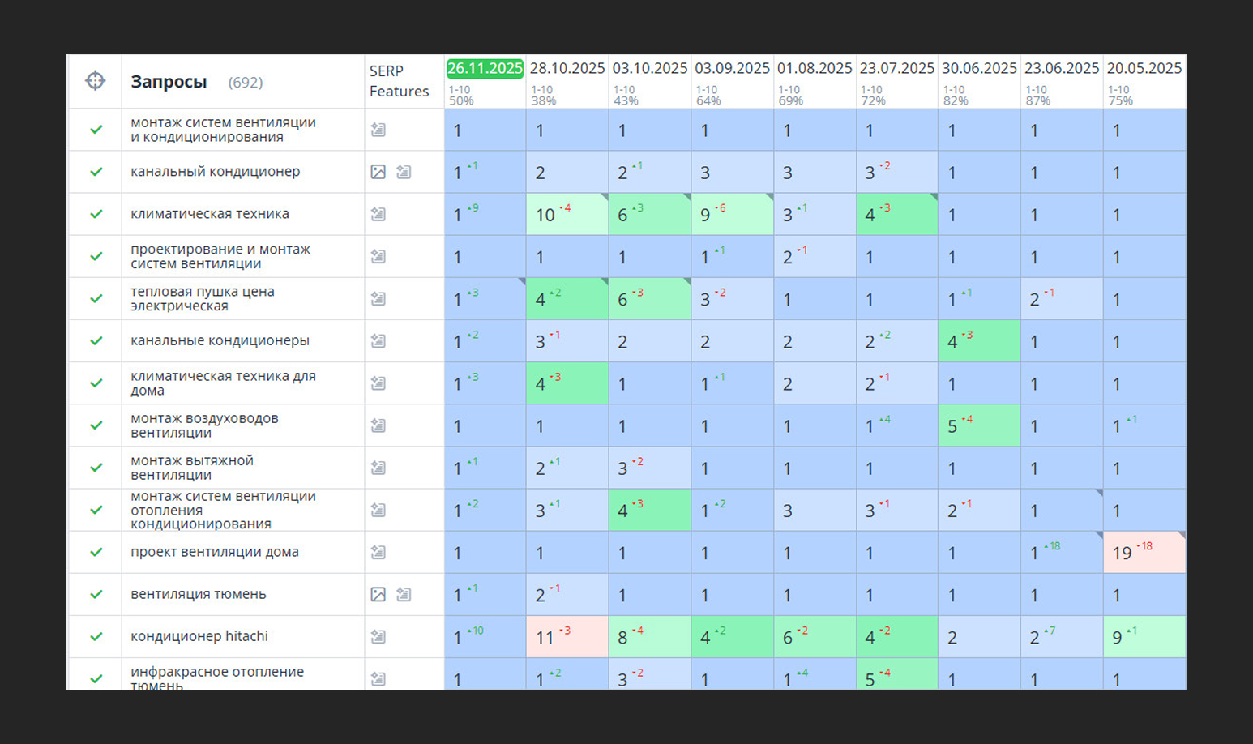This screenshot has height=744, width=1253.
Task: Open the snapshot icon for кондиционер hitachi
Action: 378,636
